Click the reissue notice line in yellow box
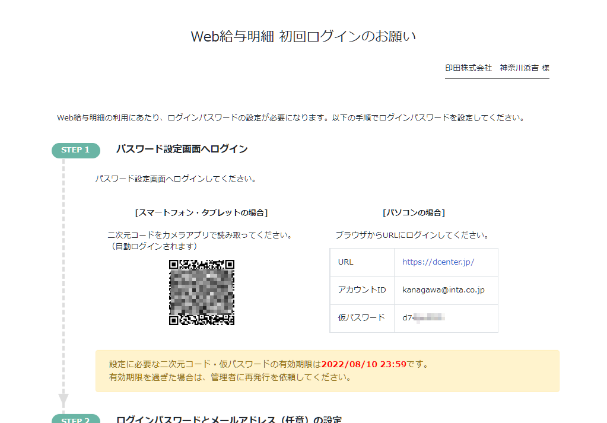The height and width of the screenshot is (423, 607). tap(230, 377)
